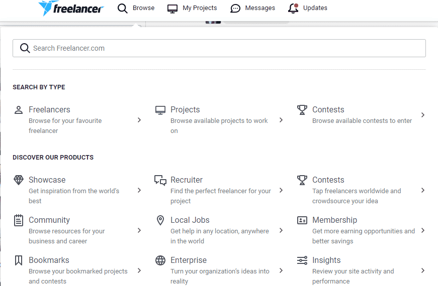Click the Freelancers person icon
Image resolution: width=438 pixels, height=286 pixels.
pos(19,110)
